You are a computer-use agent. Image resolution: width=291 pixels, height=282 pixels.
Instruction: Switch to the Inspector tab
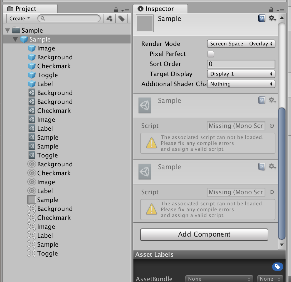click(160, 9)
